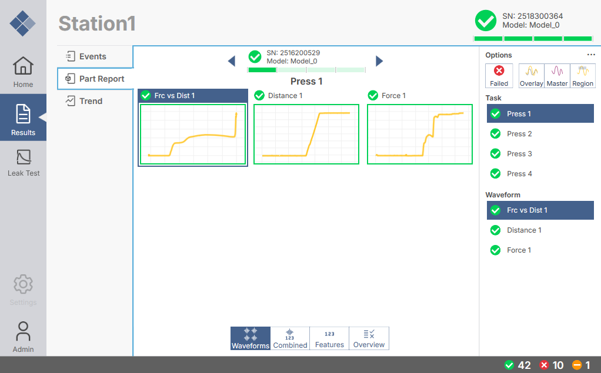This screenshot has height=373, width=601.
Task: Click the diamond application logo
Action: (22, 23)
